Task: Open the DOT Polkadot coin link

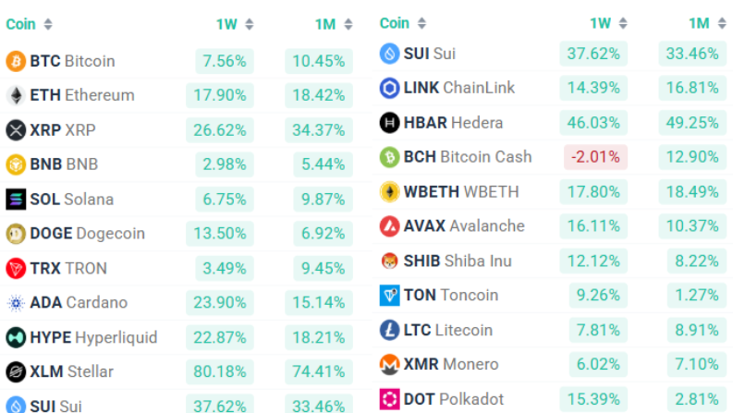Action: click(x=454, y=399)
